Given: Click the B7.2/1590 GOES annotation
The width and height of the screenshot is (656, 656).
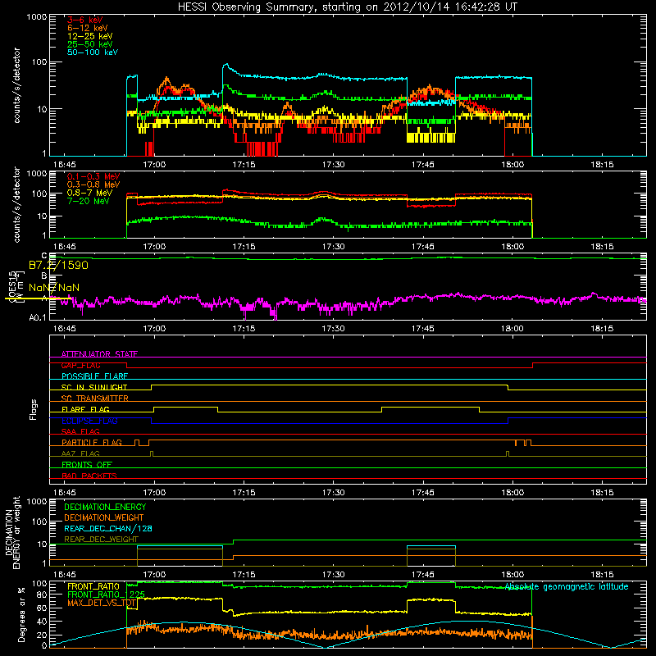Looking at the screenshot, I should pos(58,265).
